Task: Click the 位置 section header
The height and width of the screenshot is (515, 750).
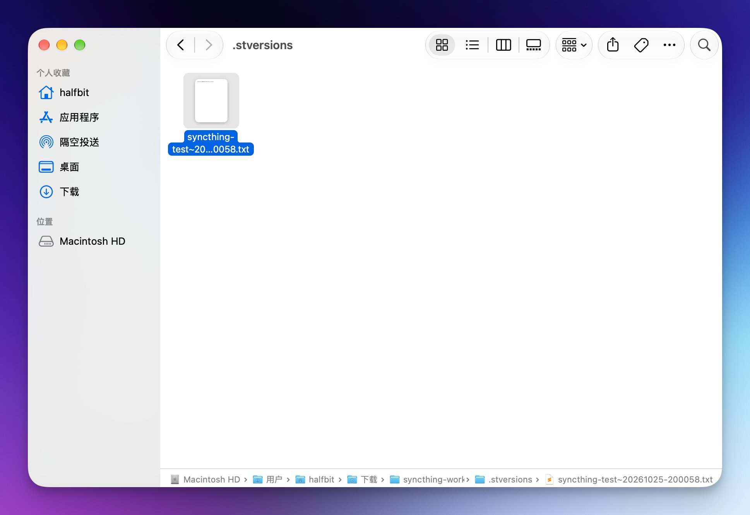Action: point(45,221)
